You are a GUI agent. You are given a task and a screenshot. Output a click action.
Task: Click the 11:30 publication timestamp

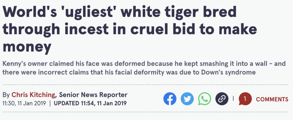pyautogui.click(x=24, y=103)
